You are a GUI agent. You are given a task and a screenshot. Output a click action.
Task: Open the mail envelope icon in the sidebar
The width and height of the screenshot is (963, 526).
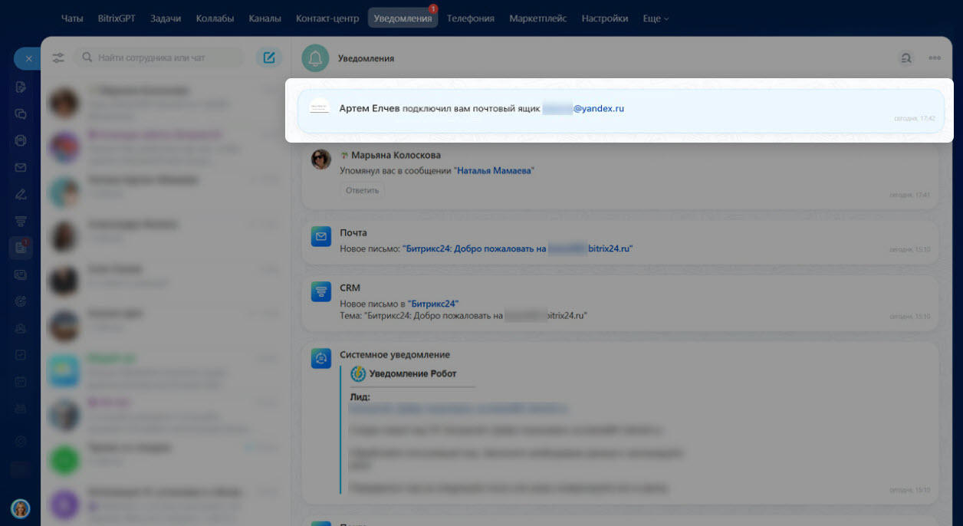pos(21,168)
